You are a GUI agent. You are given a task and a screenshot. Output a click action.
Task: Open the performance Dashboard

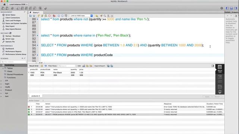10,49
